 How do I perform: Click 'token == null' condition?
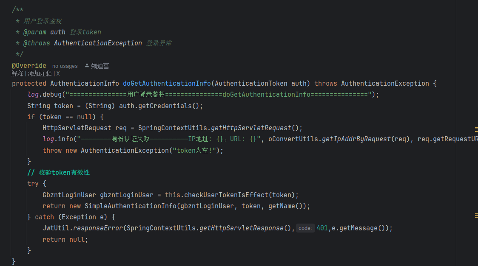pos(67,117)
